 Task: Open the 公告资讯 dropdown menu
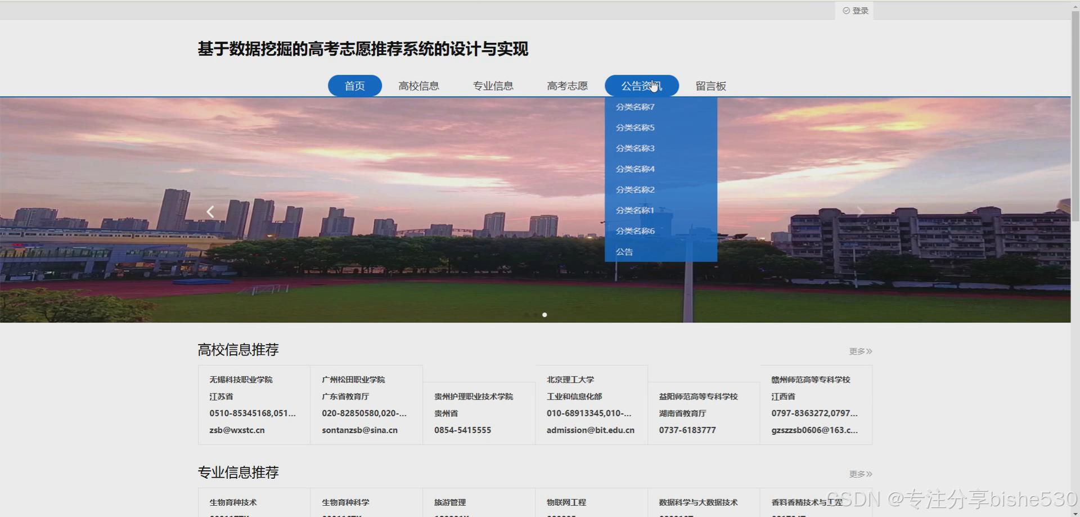pos(641,85)
